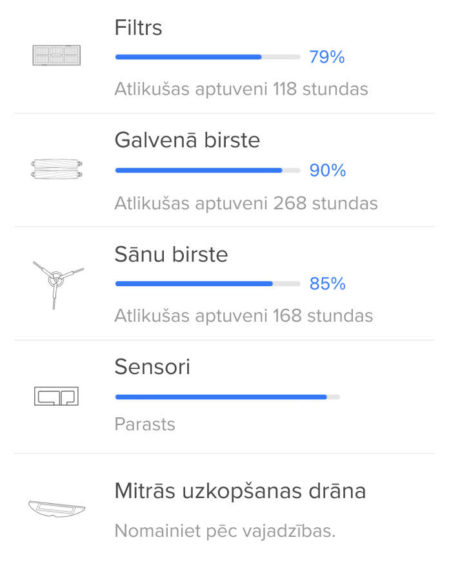Image resolution: width=449 pixels, height=564 pixels.
Task: Click the "Parasts" sensor status text
Action: coord(145,424)
